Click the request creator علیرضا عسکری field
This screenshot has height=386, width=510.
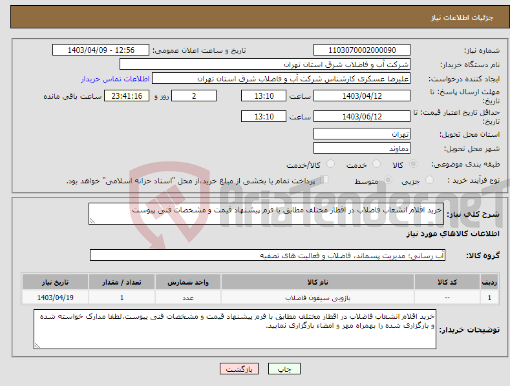(x=281, y=79)
